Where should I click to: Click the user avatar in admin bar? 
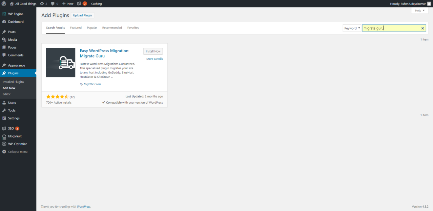tap(429, 4)
